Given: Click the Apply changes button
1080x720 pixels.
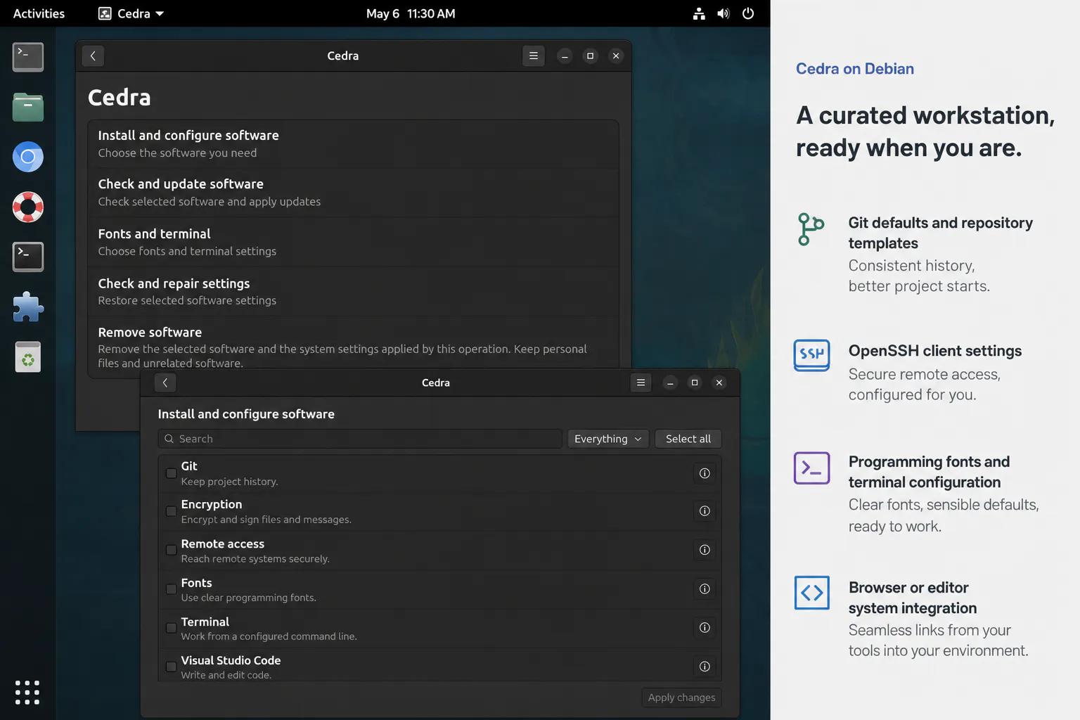Looking at the screenshot, I should [681, 697].
